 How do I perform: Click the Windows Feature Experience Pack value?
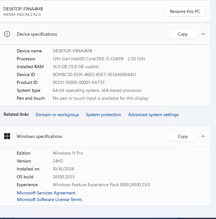click(x=101, y=185)
